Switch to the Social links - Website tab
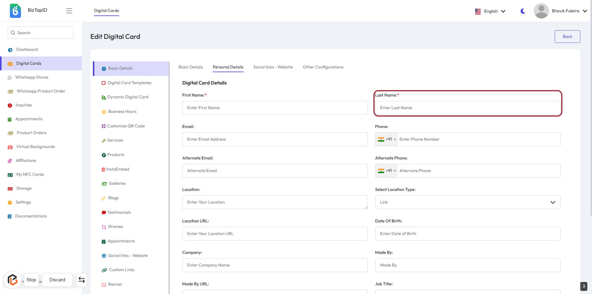 click(x=273, y=67)
